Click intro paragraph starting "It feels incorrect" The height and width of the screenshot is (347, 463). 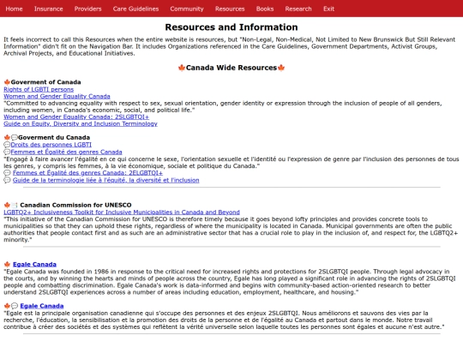click(230, 46)
